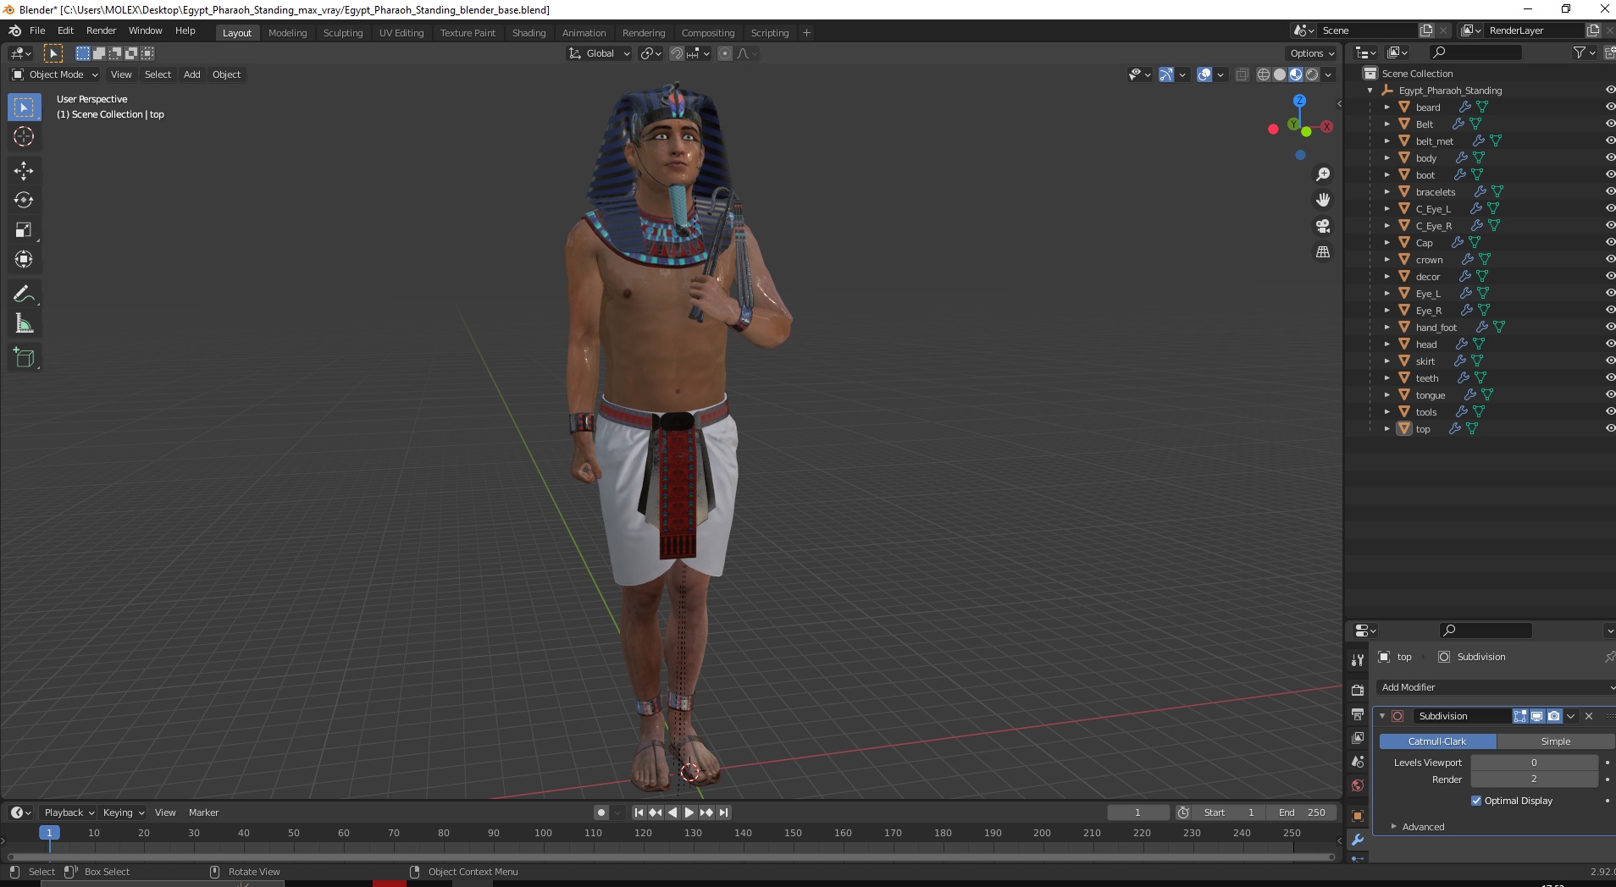
Task: Open the Object properties tab icon
Action: pyautogui.click(x=1358, y=816)
